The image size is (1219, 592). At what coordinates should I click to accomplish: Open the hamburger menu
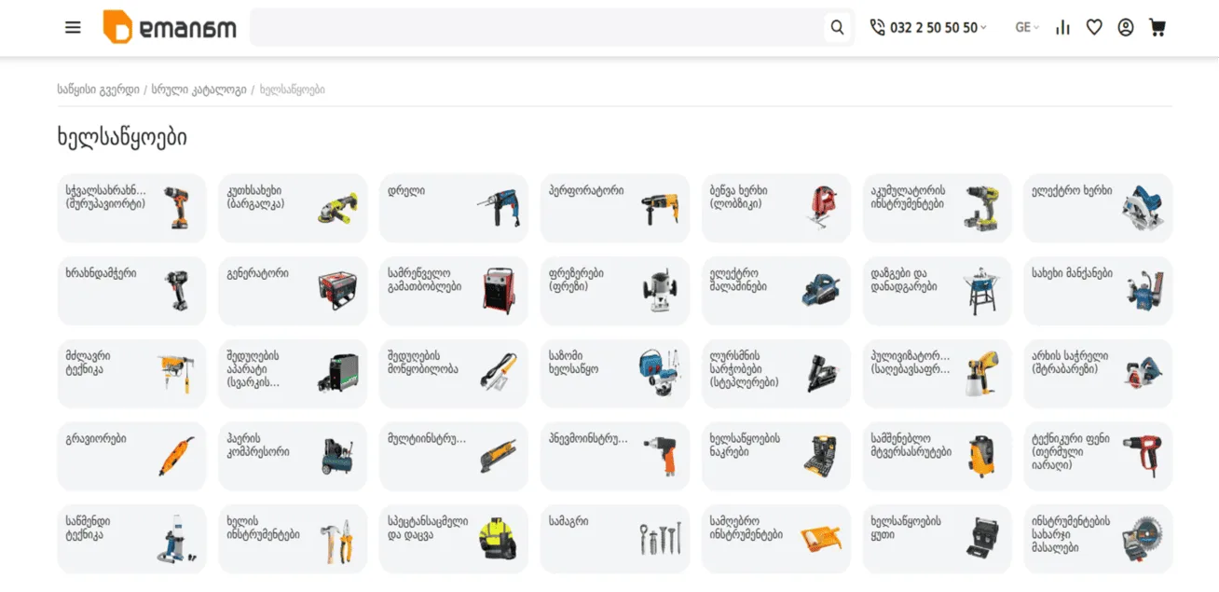[x=73, y=27]
